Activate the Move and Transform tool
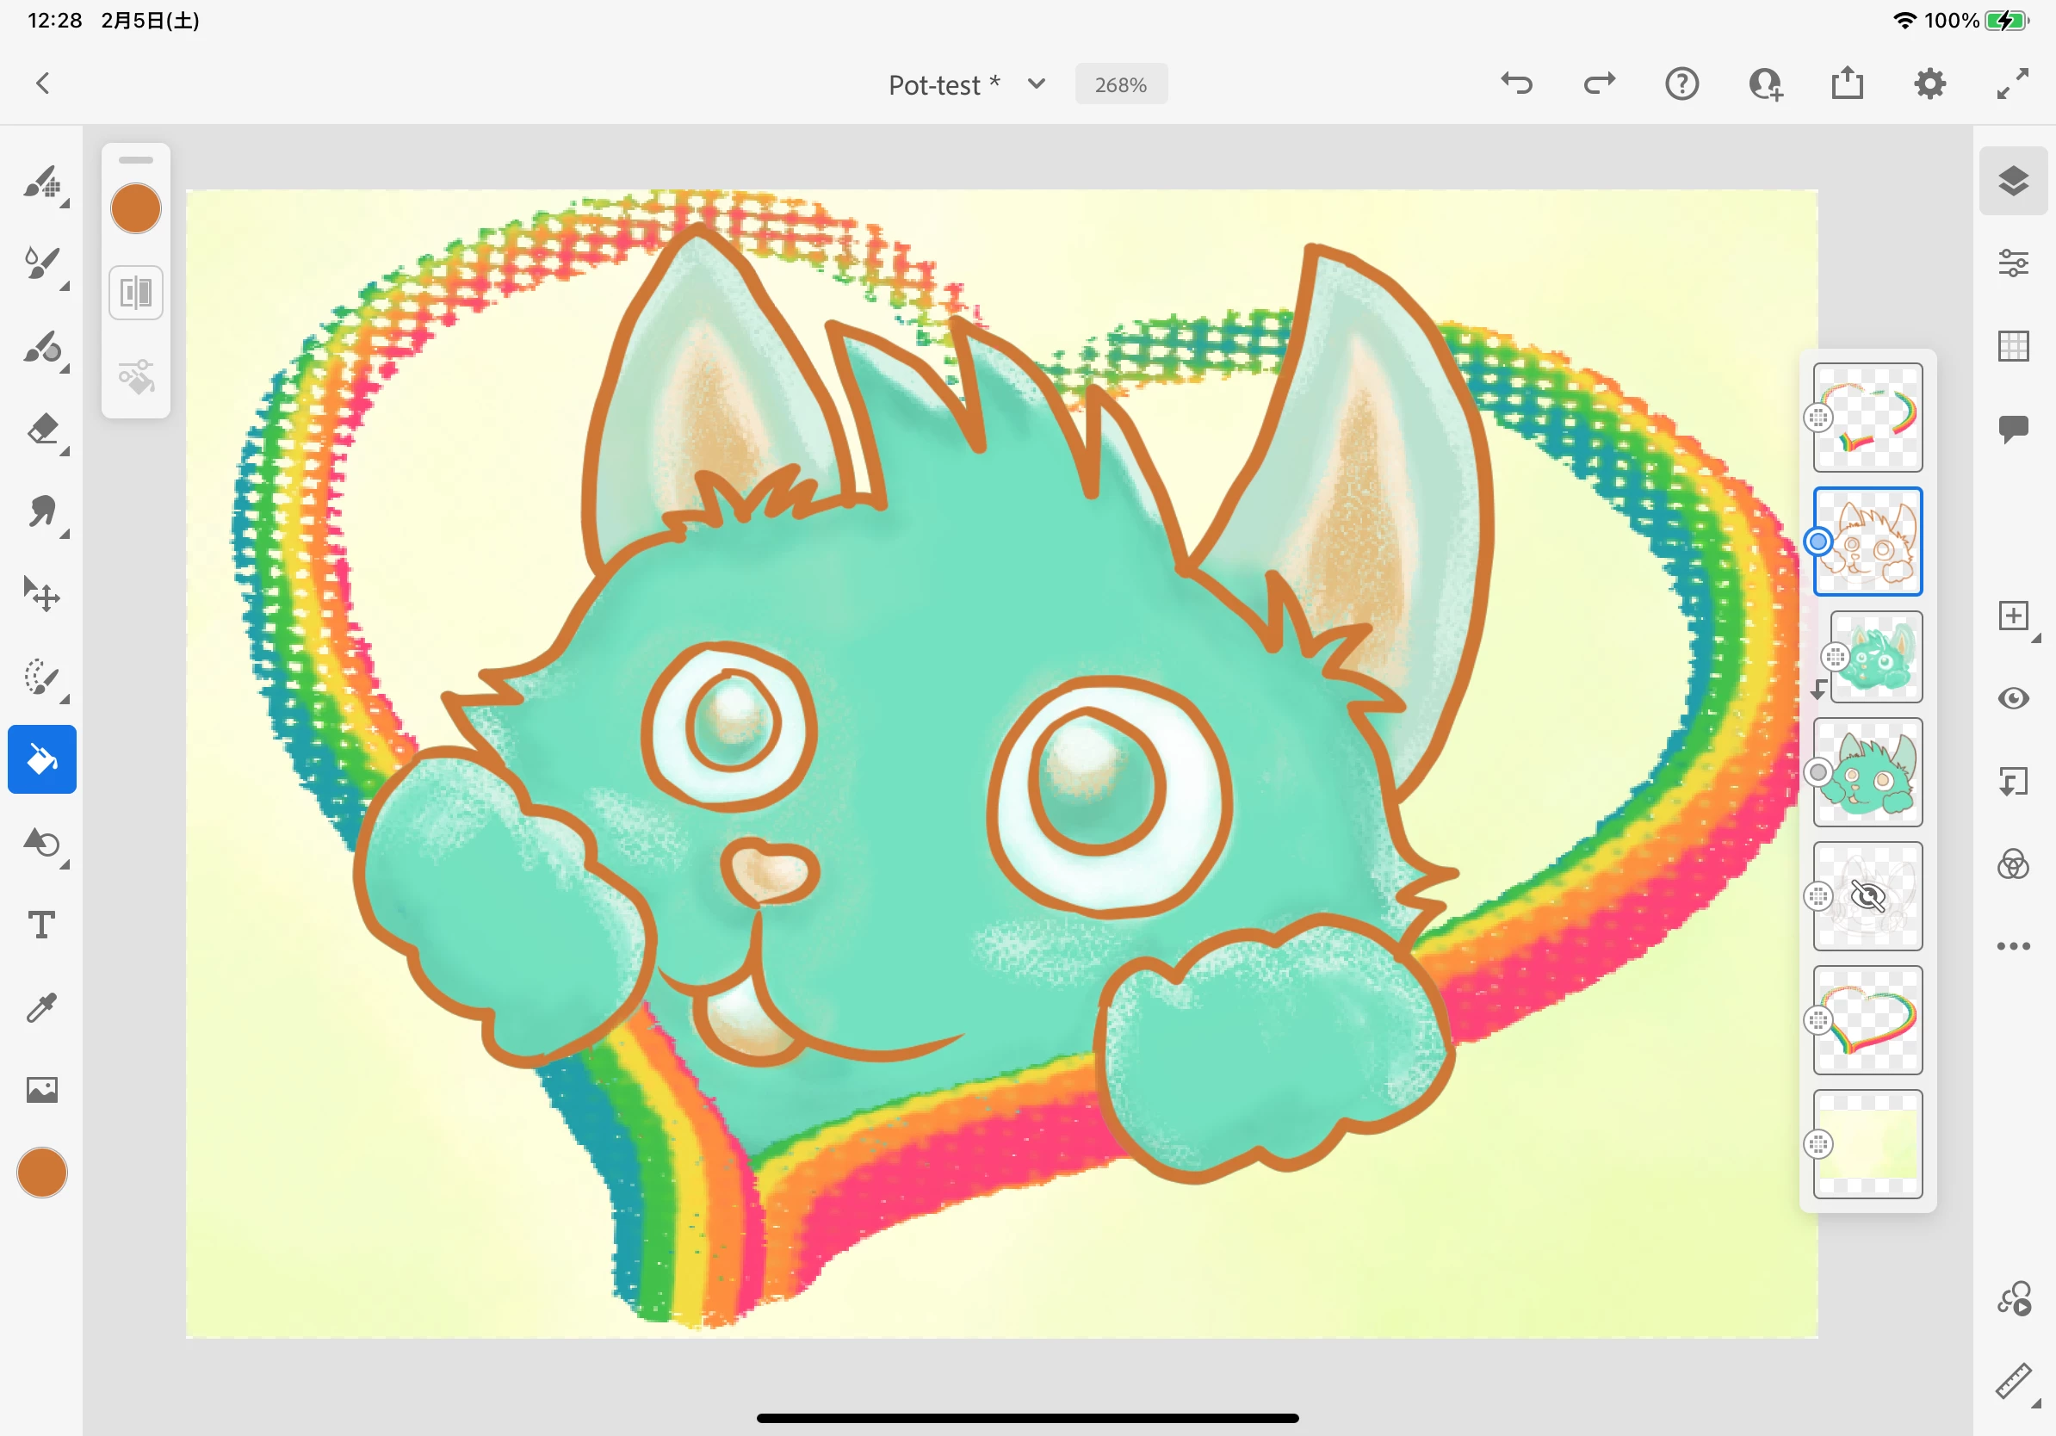2056x1436 pixels. click(41, 593)
